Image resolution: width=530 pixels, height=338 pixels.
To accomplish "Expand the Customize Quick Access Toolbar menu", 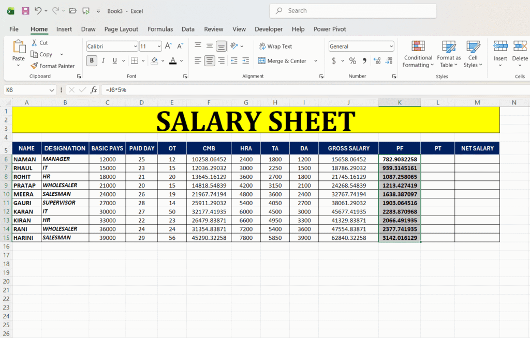I will click(x=98, y=11).
